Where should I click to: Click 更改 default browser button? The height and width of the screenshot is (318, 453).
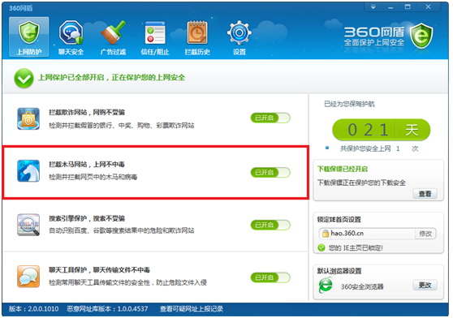point(425,285)
